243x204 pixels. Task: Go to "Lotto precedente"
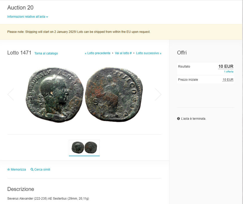click(x=97, y=53)
